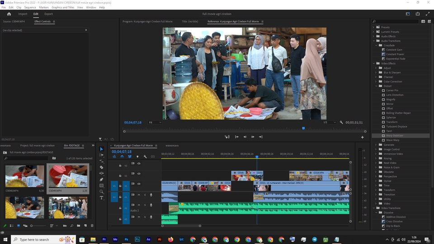Solo track A2
This screenshot has height=244, width=434.
coord(145,205)
